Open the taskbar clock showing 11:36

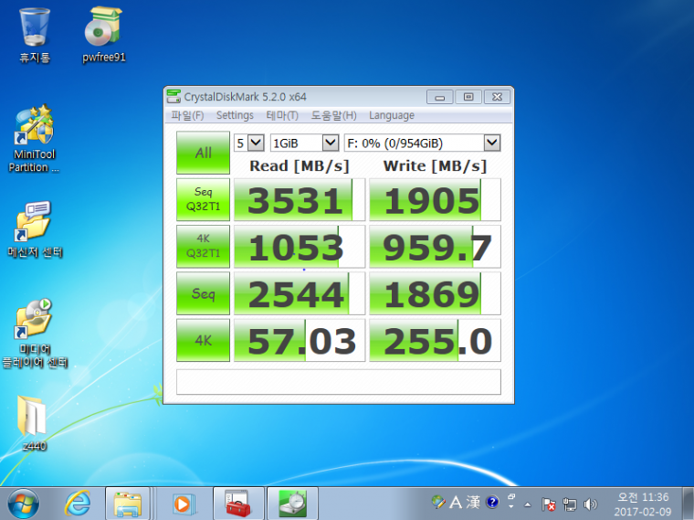point(643,504)
